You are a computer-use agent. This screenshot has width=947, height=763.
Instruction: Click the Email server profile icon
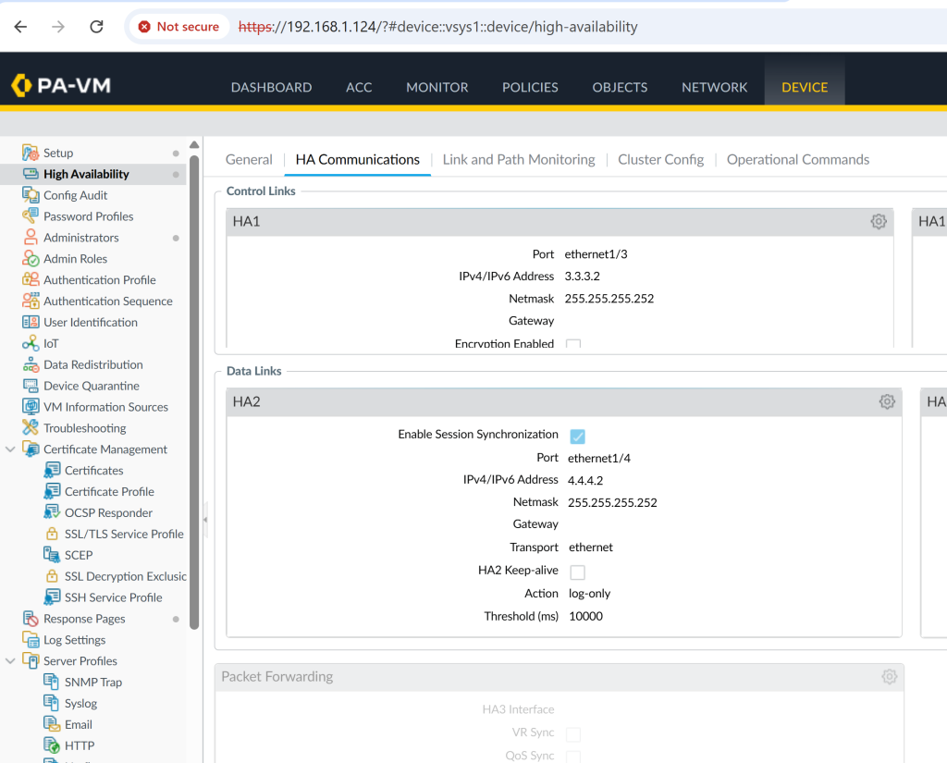pos(52,724)
